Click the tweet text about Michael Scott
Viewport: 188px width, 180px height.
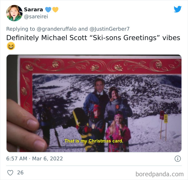tap(93, 38)
